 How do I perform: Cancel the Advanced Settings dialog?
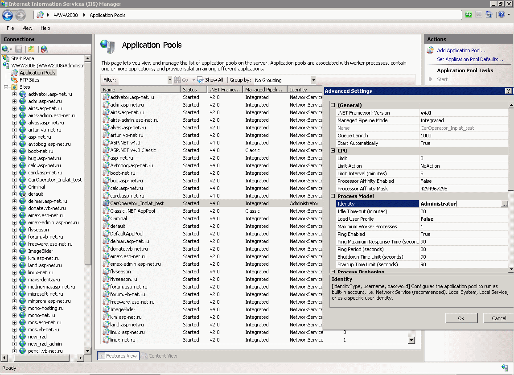[499, 318]
